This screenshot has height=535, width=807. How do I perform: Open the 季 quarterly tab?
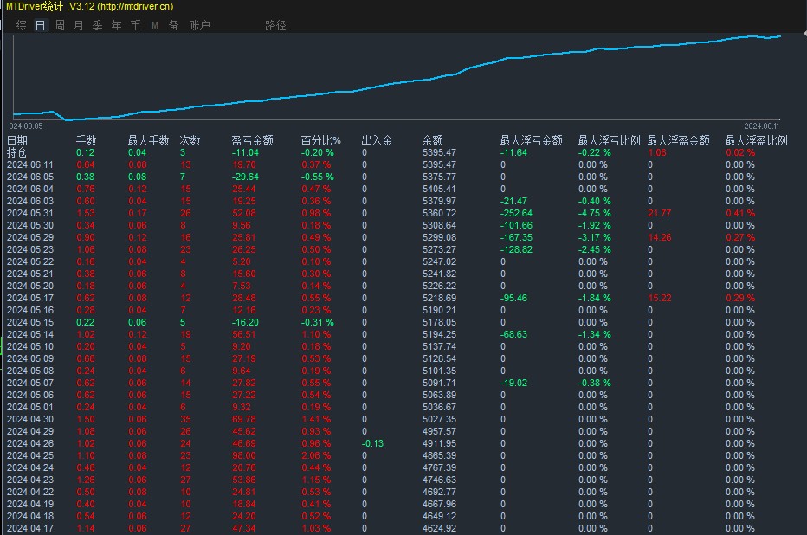click(98, 25)
